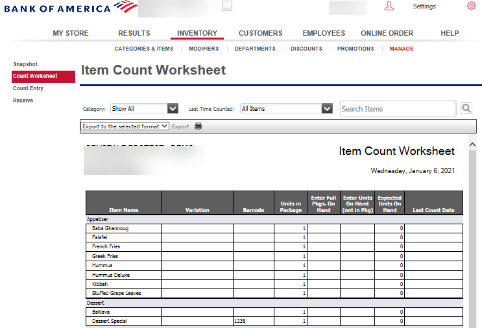The height and width of the screenshot is (328, 482).
Task: Open the settings gear icon
Action: pyautogui.click(x=471, y=6)
